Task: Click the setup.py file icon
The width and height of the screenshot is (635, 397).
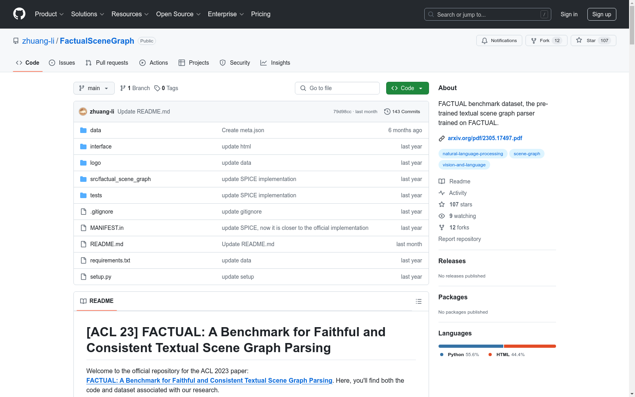Action: pos(83,277)
